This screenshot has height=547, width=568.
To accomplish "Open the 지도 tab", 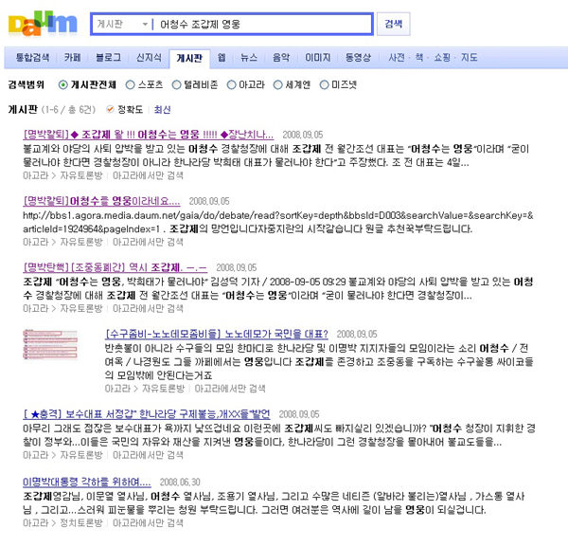I will tap(470, 57).
